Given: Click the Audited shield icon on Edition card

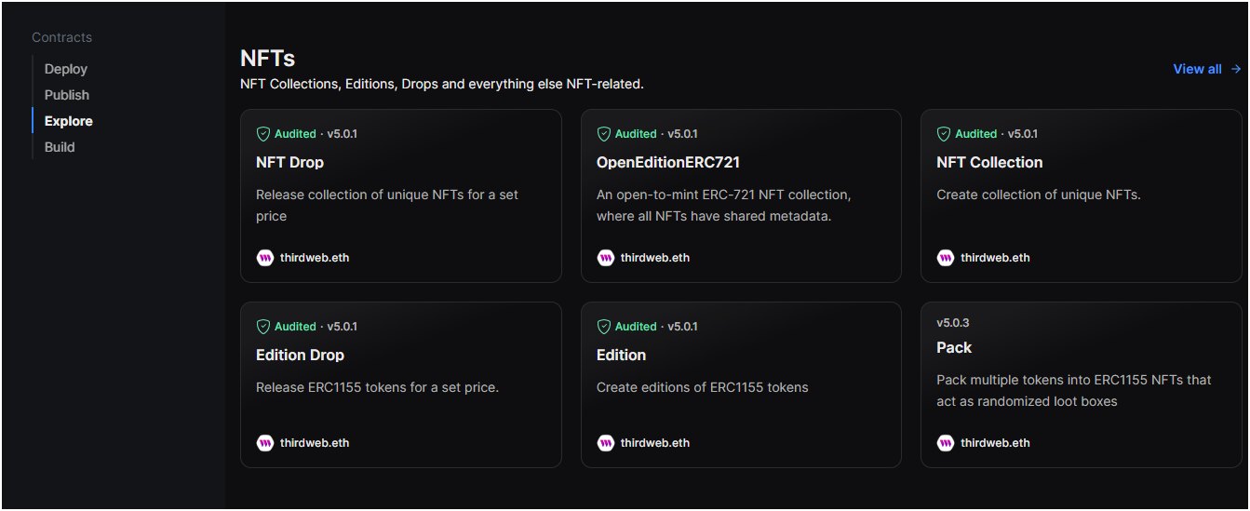Looking at the screenshot, I should pyautogui.click(x=604, y=327).
